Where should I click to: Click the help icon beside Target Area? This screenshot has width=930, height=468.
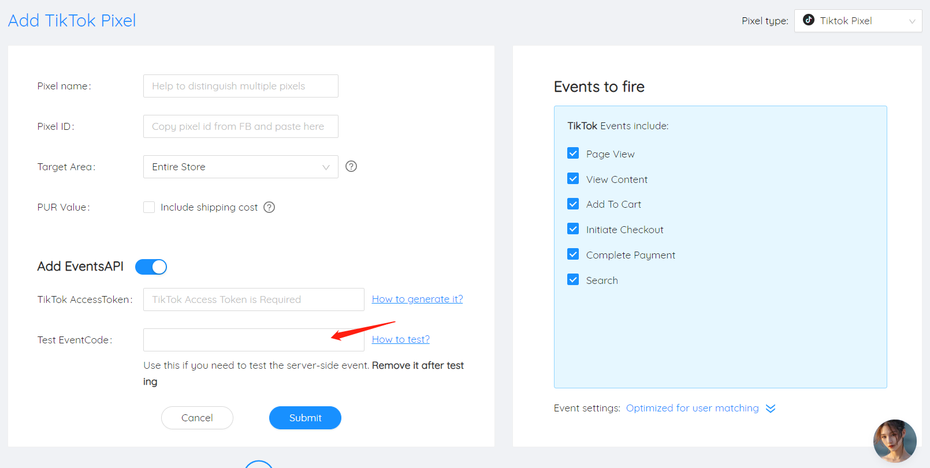[351, 166]
